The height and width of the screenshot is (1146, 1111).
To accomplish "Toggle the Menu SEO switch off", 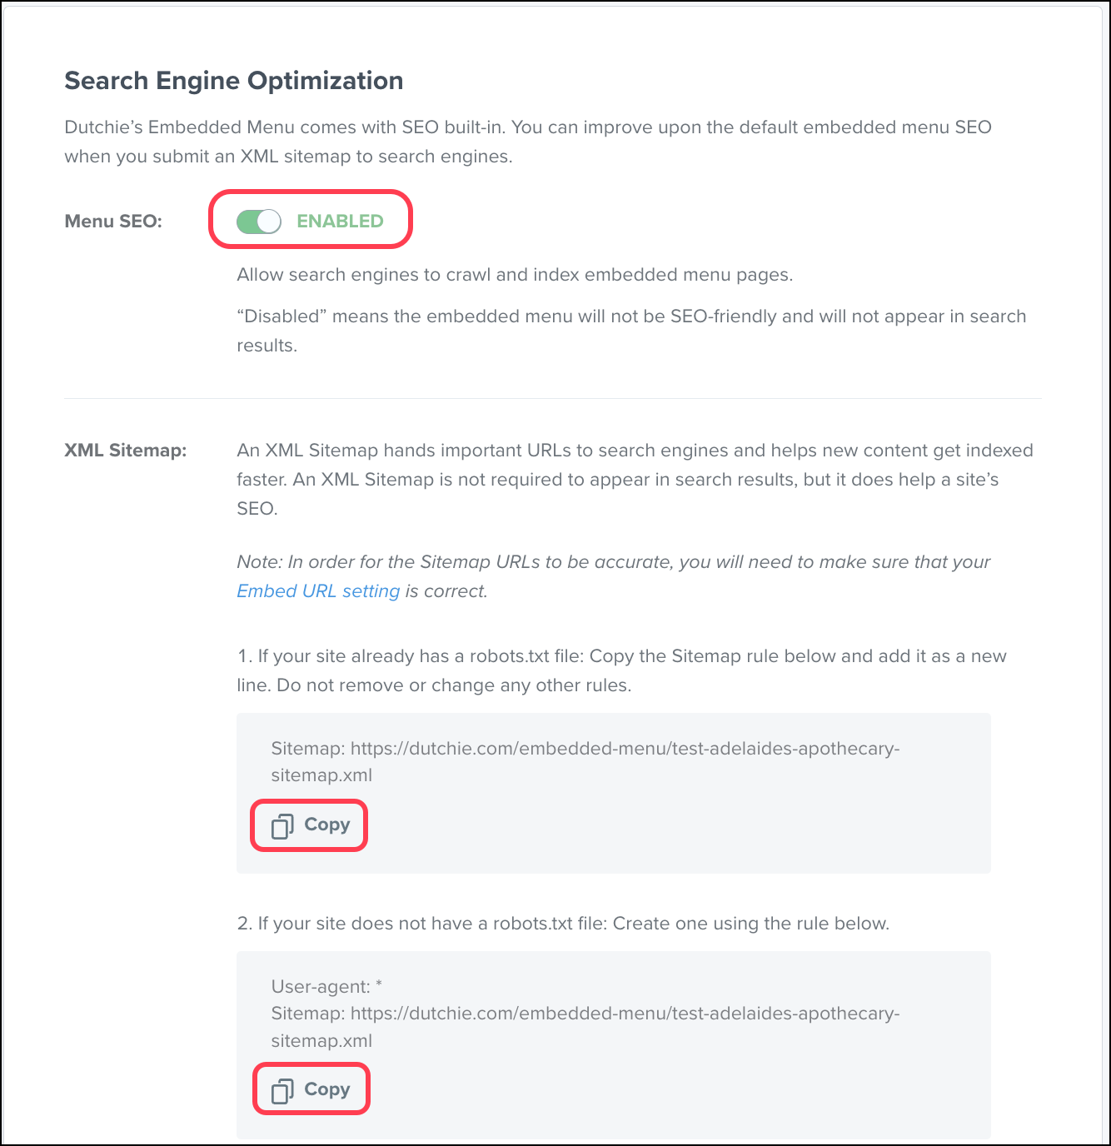I will click(259, 221).
